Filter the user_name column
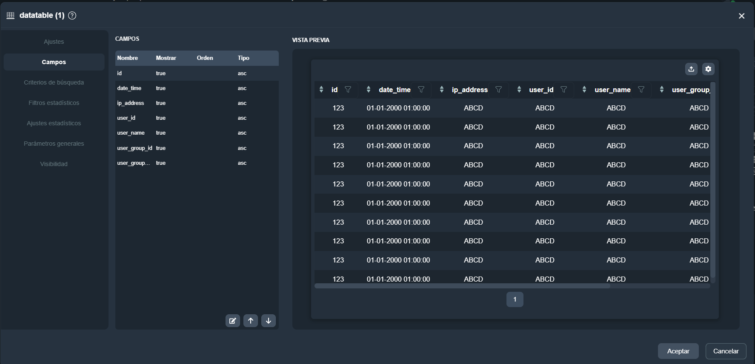This screenshot has height=364, width=755. 641,90
